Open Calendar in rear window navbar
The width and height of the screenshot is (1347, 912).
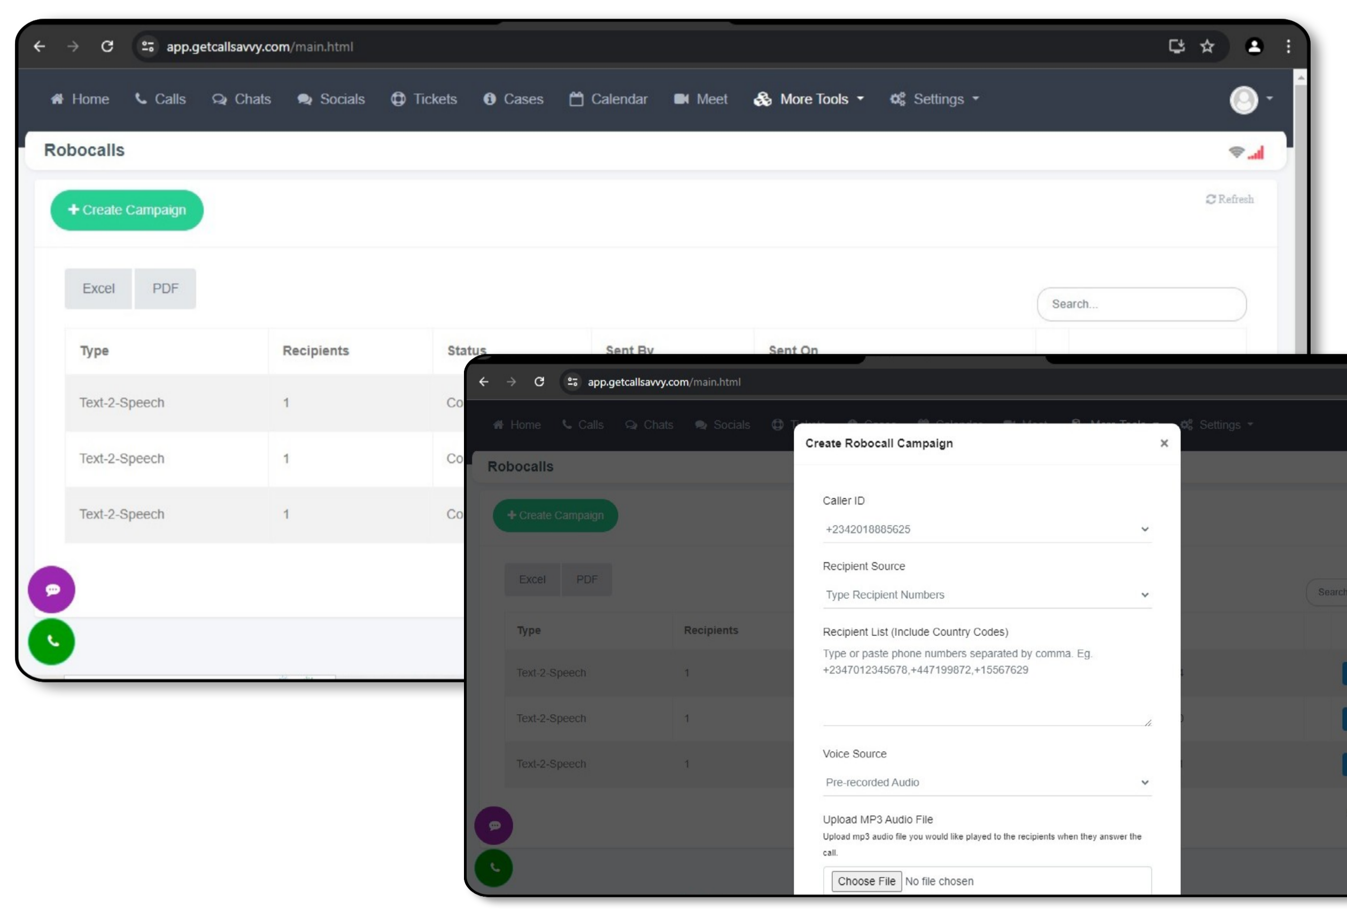609,99
